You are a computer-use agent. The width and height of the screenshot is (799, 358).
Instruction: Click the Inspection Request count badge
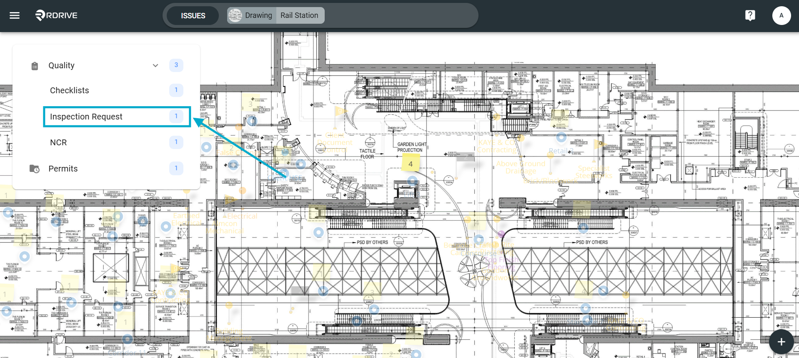click(x=176, y=116)
